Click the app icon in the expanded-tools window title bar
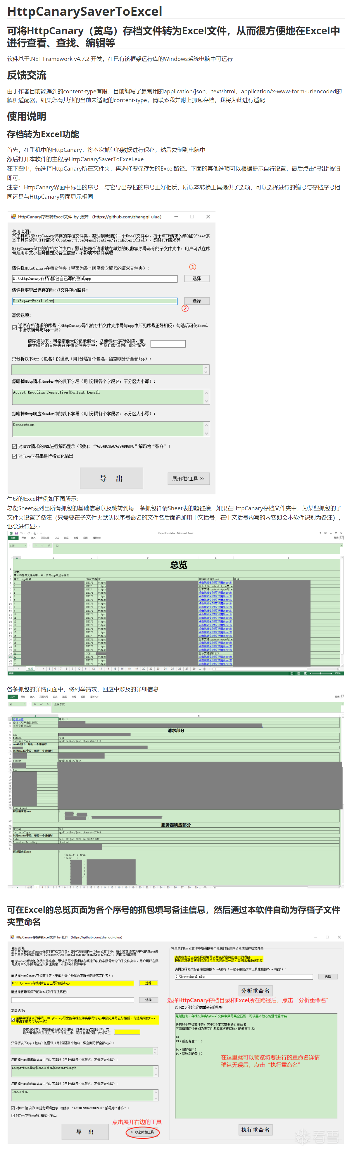This screenshot has height=1152, width=345. tap(12, 937)
